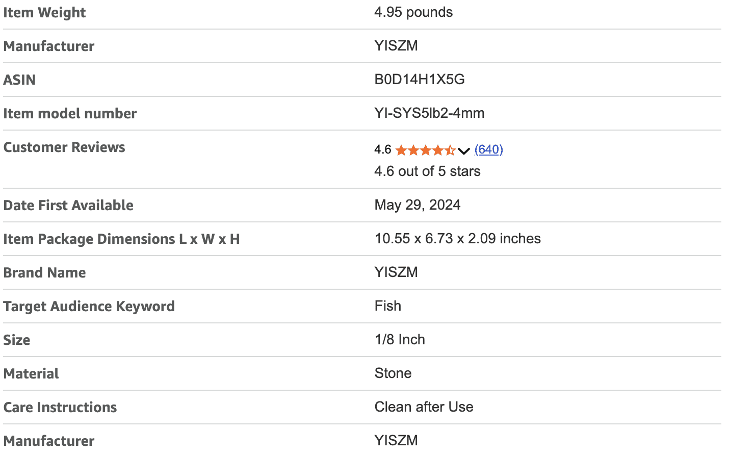The height and width of the screenshot is (455, 729).
Task: Click the star rating icon
Action: click(425, 150)
